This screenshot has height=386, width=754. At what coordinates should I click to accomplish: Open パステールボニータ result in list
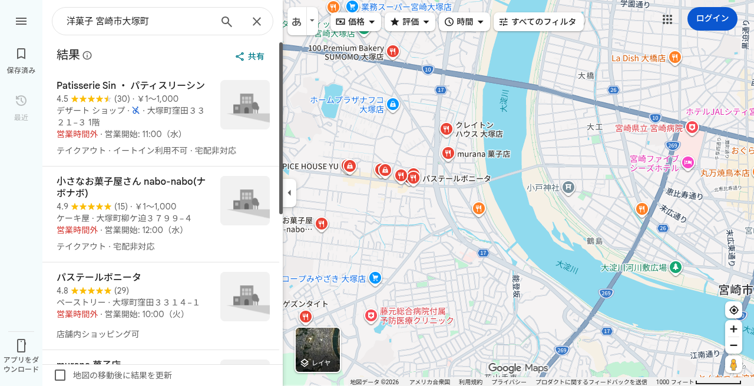pyautogui.click(x=161, y=306)
